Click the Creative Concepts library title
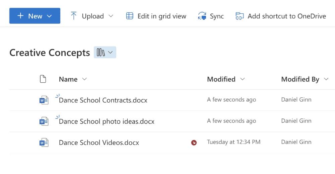The width and height of the screenshot is (335, 174). [50, 53]
